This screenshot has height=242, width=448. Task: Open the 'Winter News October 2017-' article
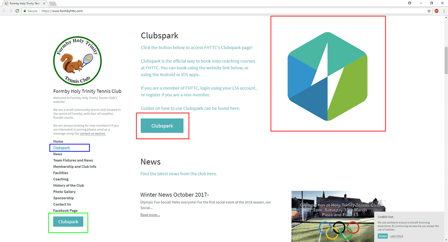[x=175, y=195]
